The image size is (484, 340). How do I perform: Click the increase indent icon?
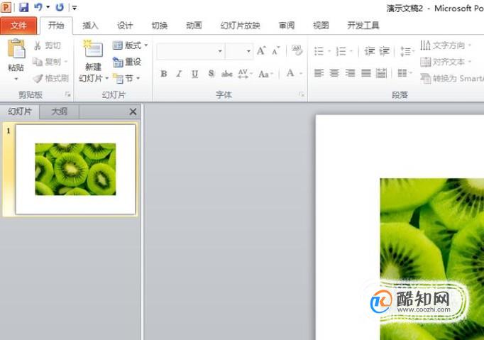[x=385, y=51]
